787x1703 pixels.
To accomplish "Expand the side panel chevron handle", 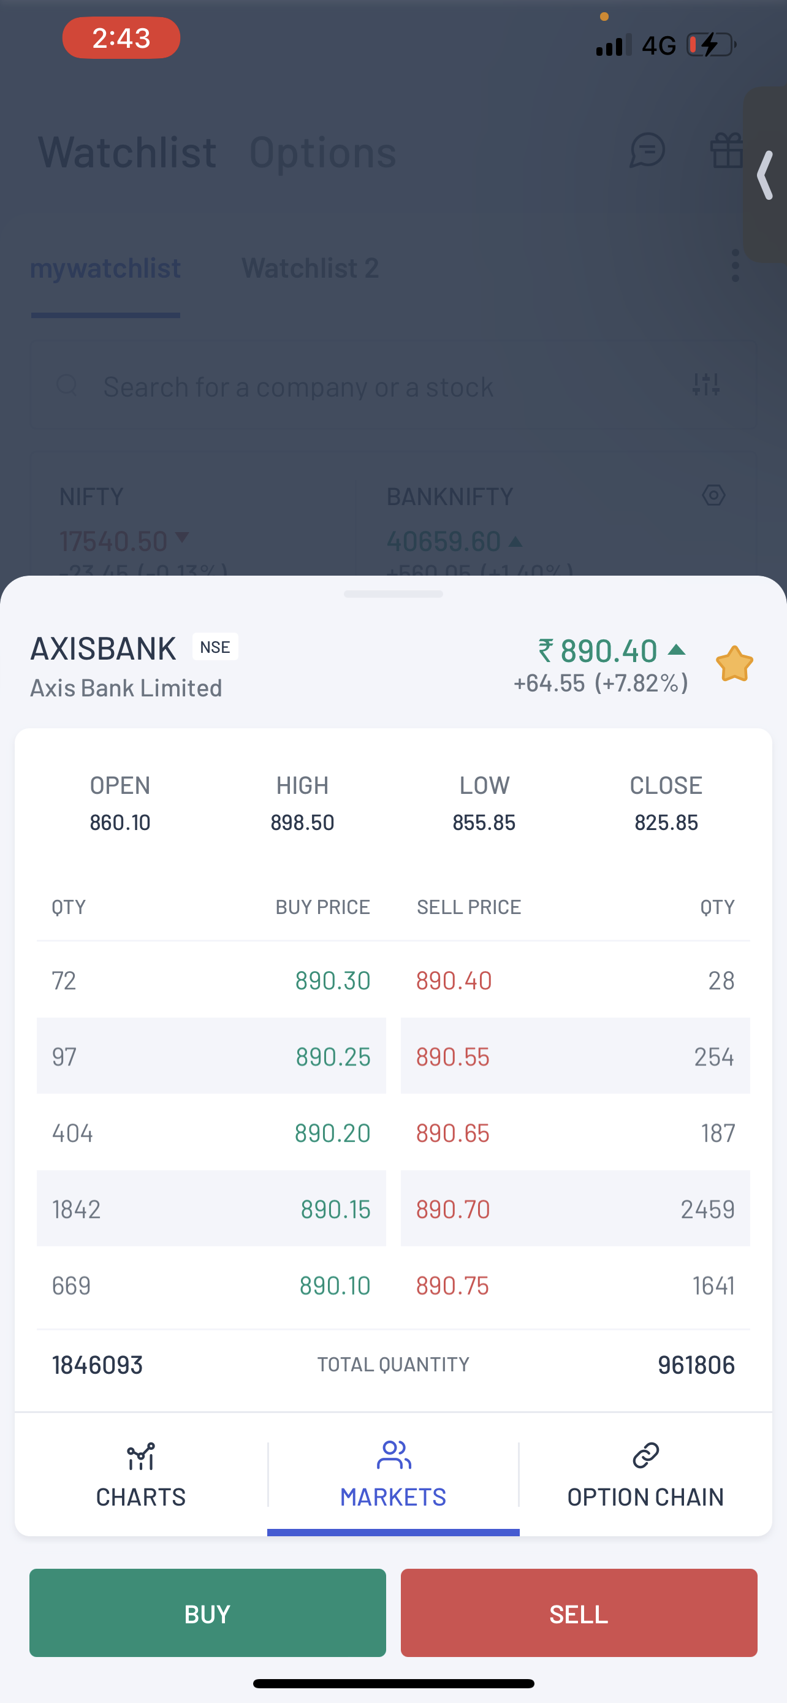I will [765, 175].
